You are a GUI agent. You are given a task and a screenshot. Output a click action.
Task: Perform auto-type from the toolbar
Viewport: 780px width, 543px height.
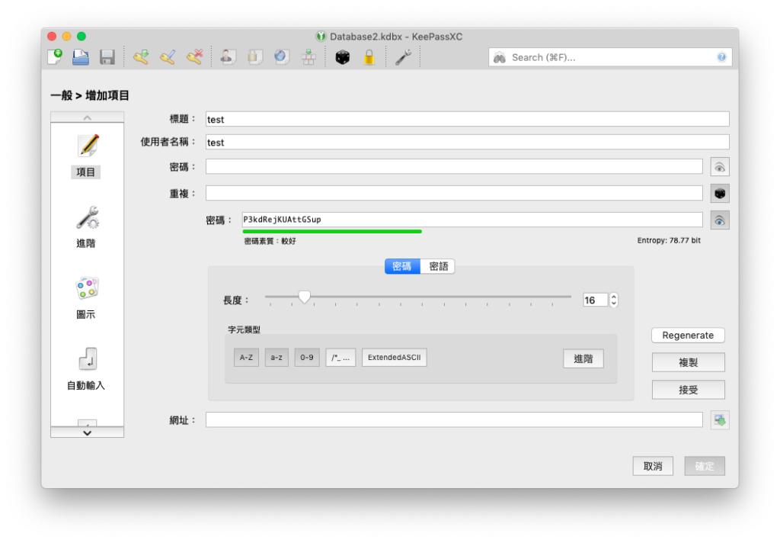[308, 56]
